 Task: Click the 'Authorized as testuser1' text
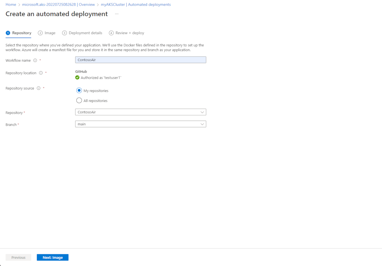(x=101, y=77)
